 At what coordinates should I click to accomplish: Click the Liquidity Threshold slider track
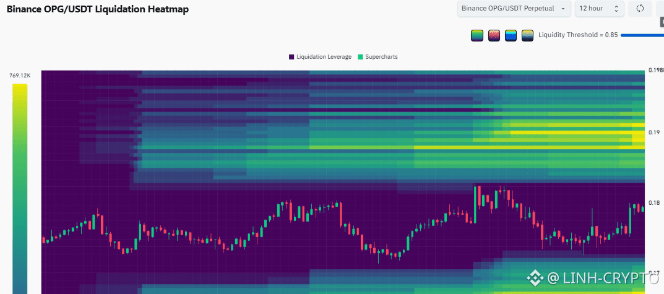642,35
